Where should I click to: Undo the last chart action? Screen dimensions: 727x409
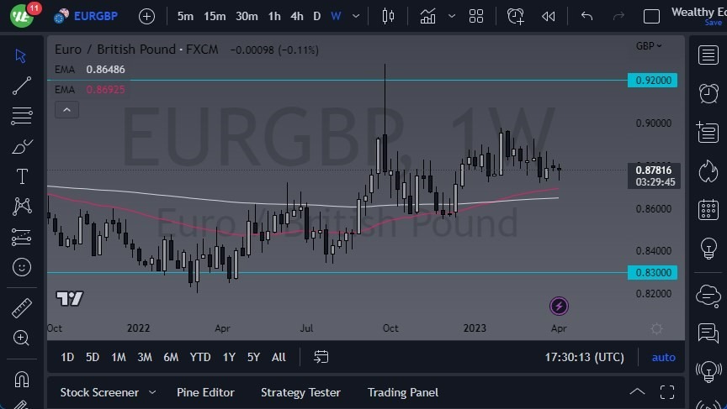587,16
